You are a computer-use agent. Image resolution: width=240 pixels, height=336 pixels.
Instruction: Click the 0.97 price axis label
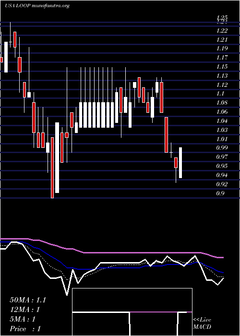(x=222, y=157)
